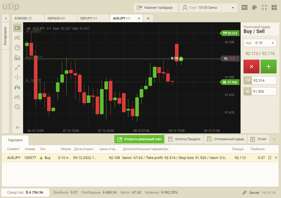Toggle the AUDJPY chart info eye icon
This screenshot has height=198, width=281.
pyautogui.click(x=29, y=28)
